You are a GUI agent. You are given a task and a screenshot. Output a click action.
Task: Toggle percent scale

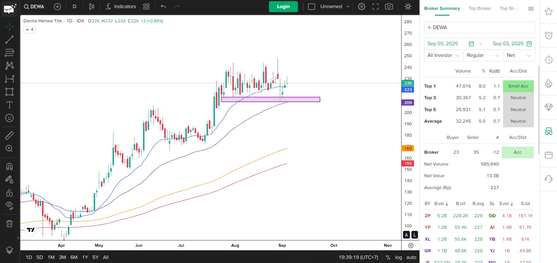pos(388,257)
